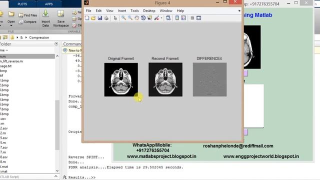
Task: Open Current Folder panel actions dropdown
Action: pyautogui.click(x=56, y=43)
